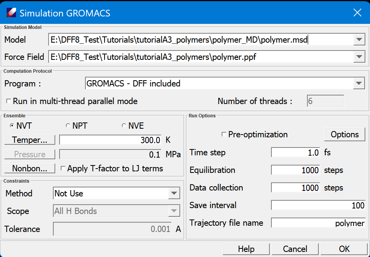This screenshot has width=370, height=257.
Task: Click the Tolerance value field 0.001
Action: pos(112,229)
